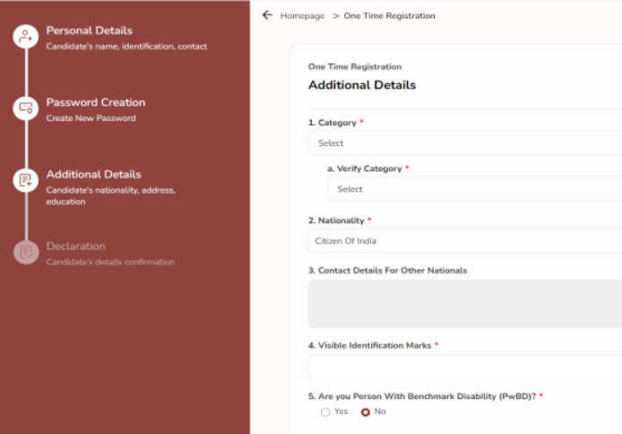Click the Nationality field Citizen Of India
Viewport: 622px width, 434px height.
[465, 241]
